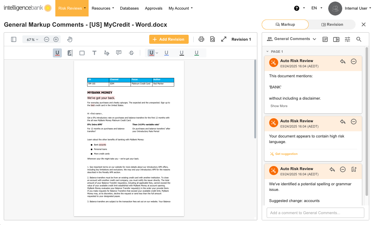The height and width of the screenshot is (225, 373).
Task: Click the document viewer vertical scrollbar
Action: [x=255, y=99]
